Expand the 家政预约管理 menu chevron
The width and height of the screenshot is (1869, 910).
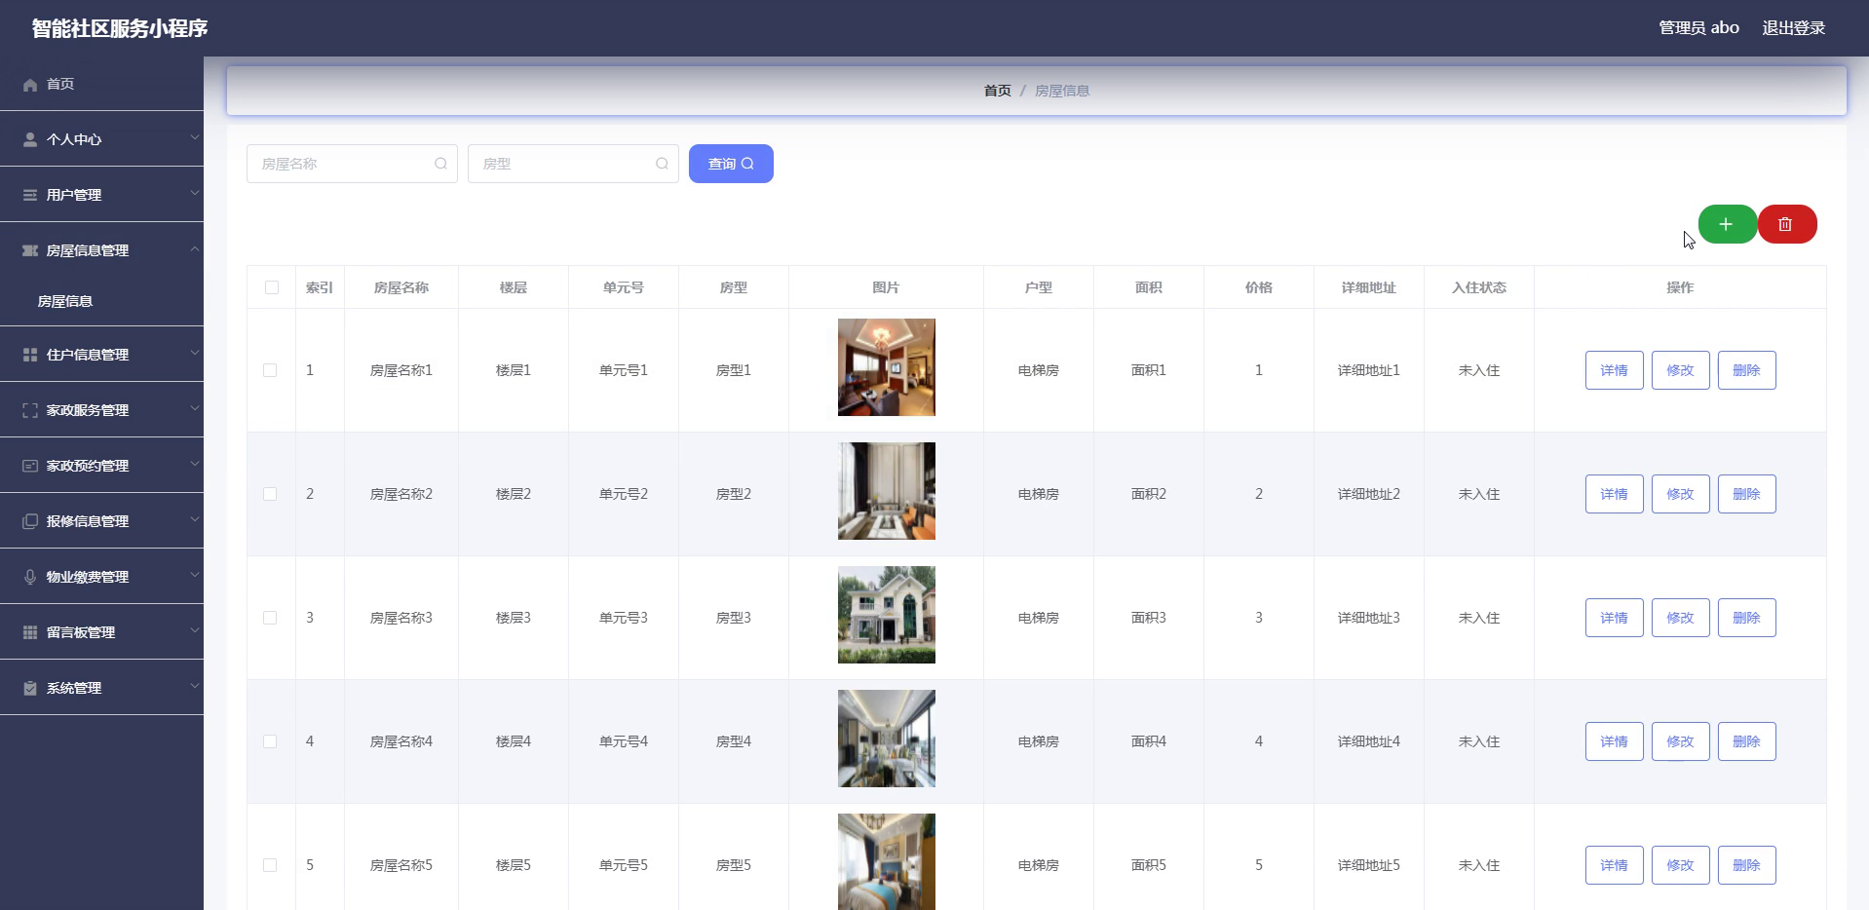tap(194, 465)
